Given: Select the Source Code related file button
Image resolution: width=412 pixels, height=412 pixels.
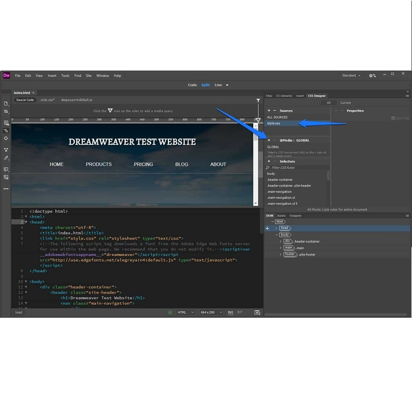Looking at the screenshot, I should (25, 100).
